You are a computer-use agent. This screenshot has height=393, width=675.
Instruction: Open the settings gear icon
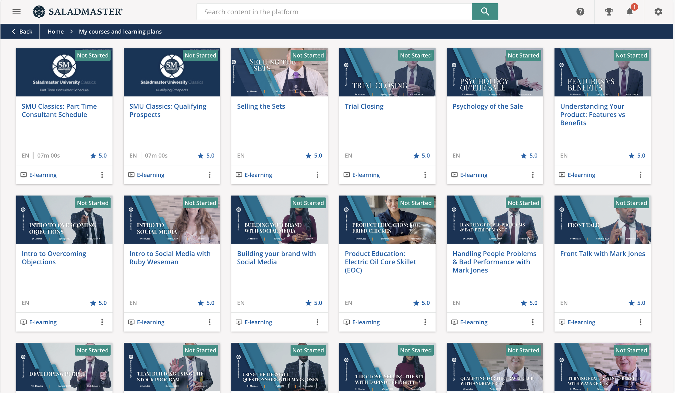[x=658, y=12]
